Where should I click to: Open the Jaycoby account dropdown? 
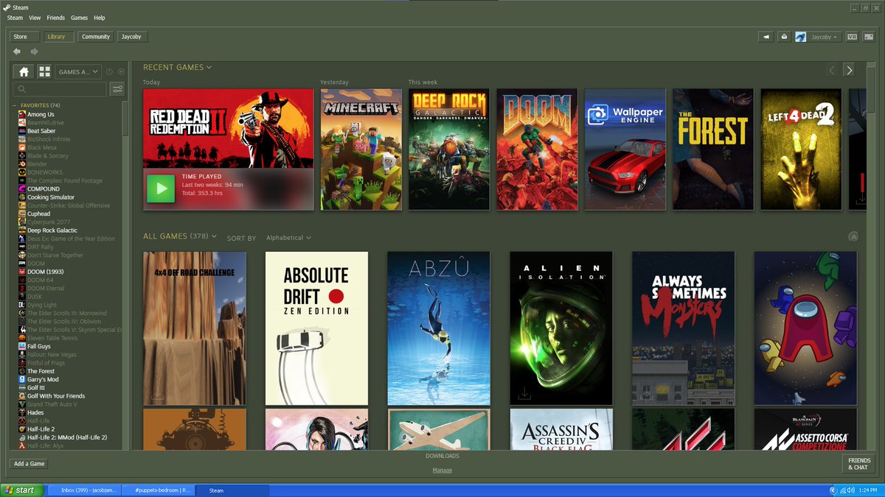pyautogui.click(x=825, y=36)
